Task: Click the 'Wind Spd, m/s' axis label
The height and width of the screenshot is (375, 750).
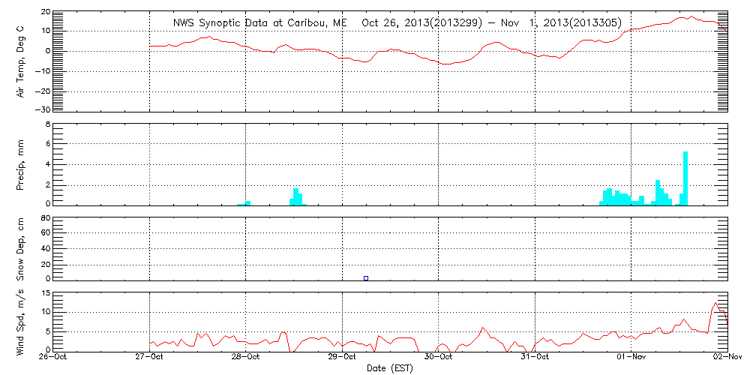Action: (x=21, y=322)
